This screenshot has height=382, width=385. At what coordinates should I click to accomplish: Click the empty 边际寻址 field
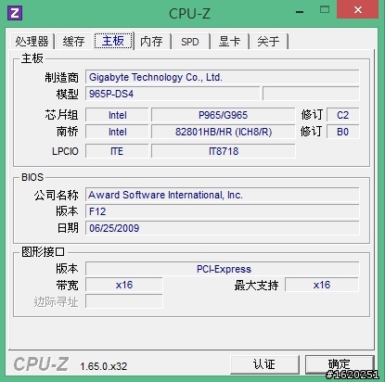tap(124, 301)
